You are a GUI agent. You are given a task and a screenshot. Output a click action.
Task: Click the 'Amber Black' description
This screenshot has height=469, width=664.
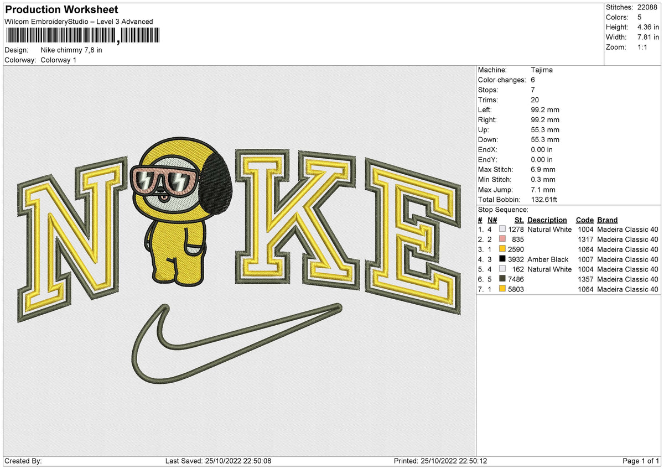548,259
